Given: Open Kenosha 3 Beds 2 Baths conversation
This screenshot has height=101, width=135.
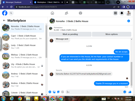Looking at the screenshot, I should [23, 28].
